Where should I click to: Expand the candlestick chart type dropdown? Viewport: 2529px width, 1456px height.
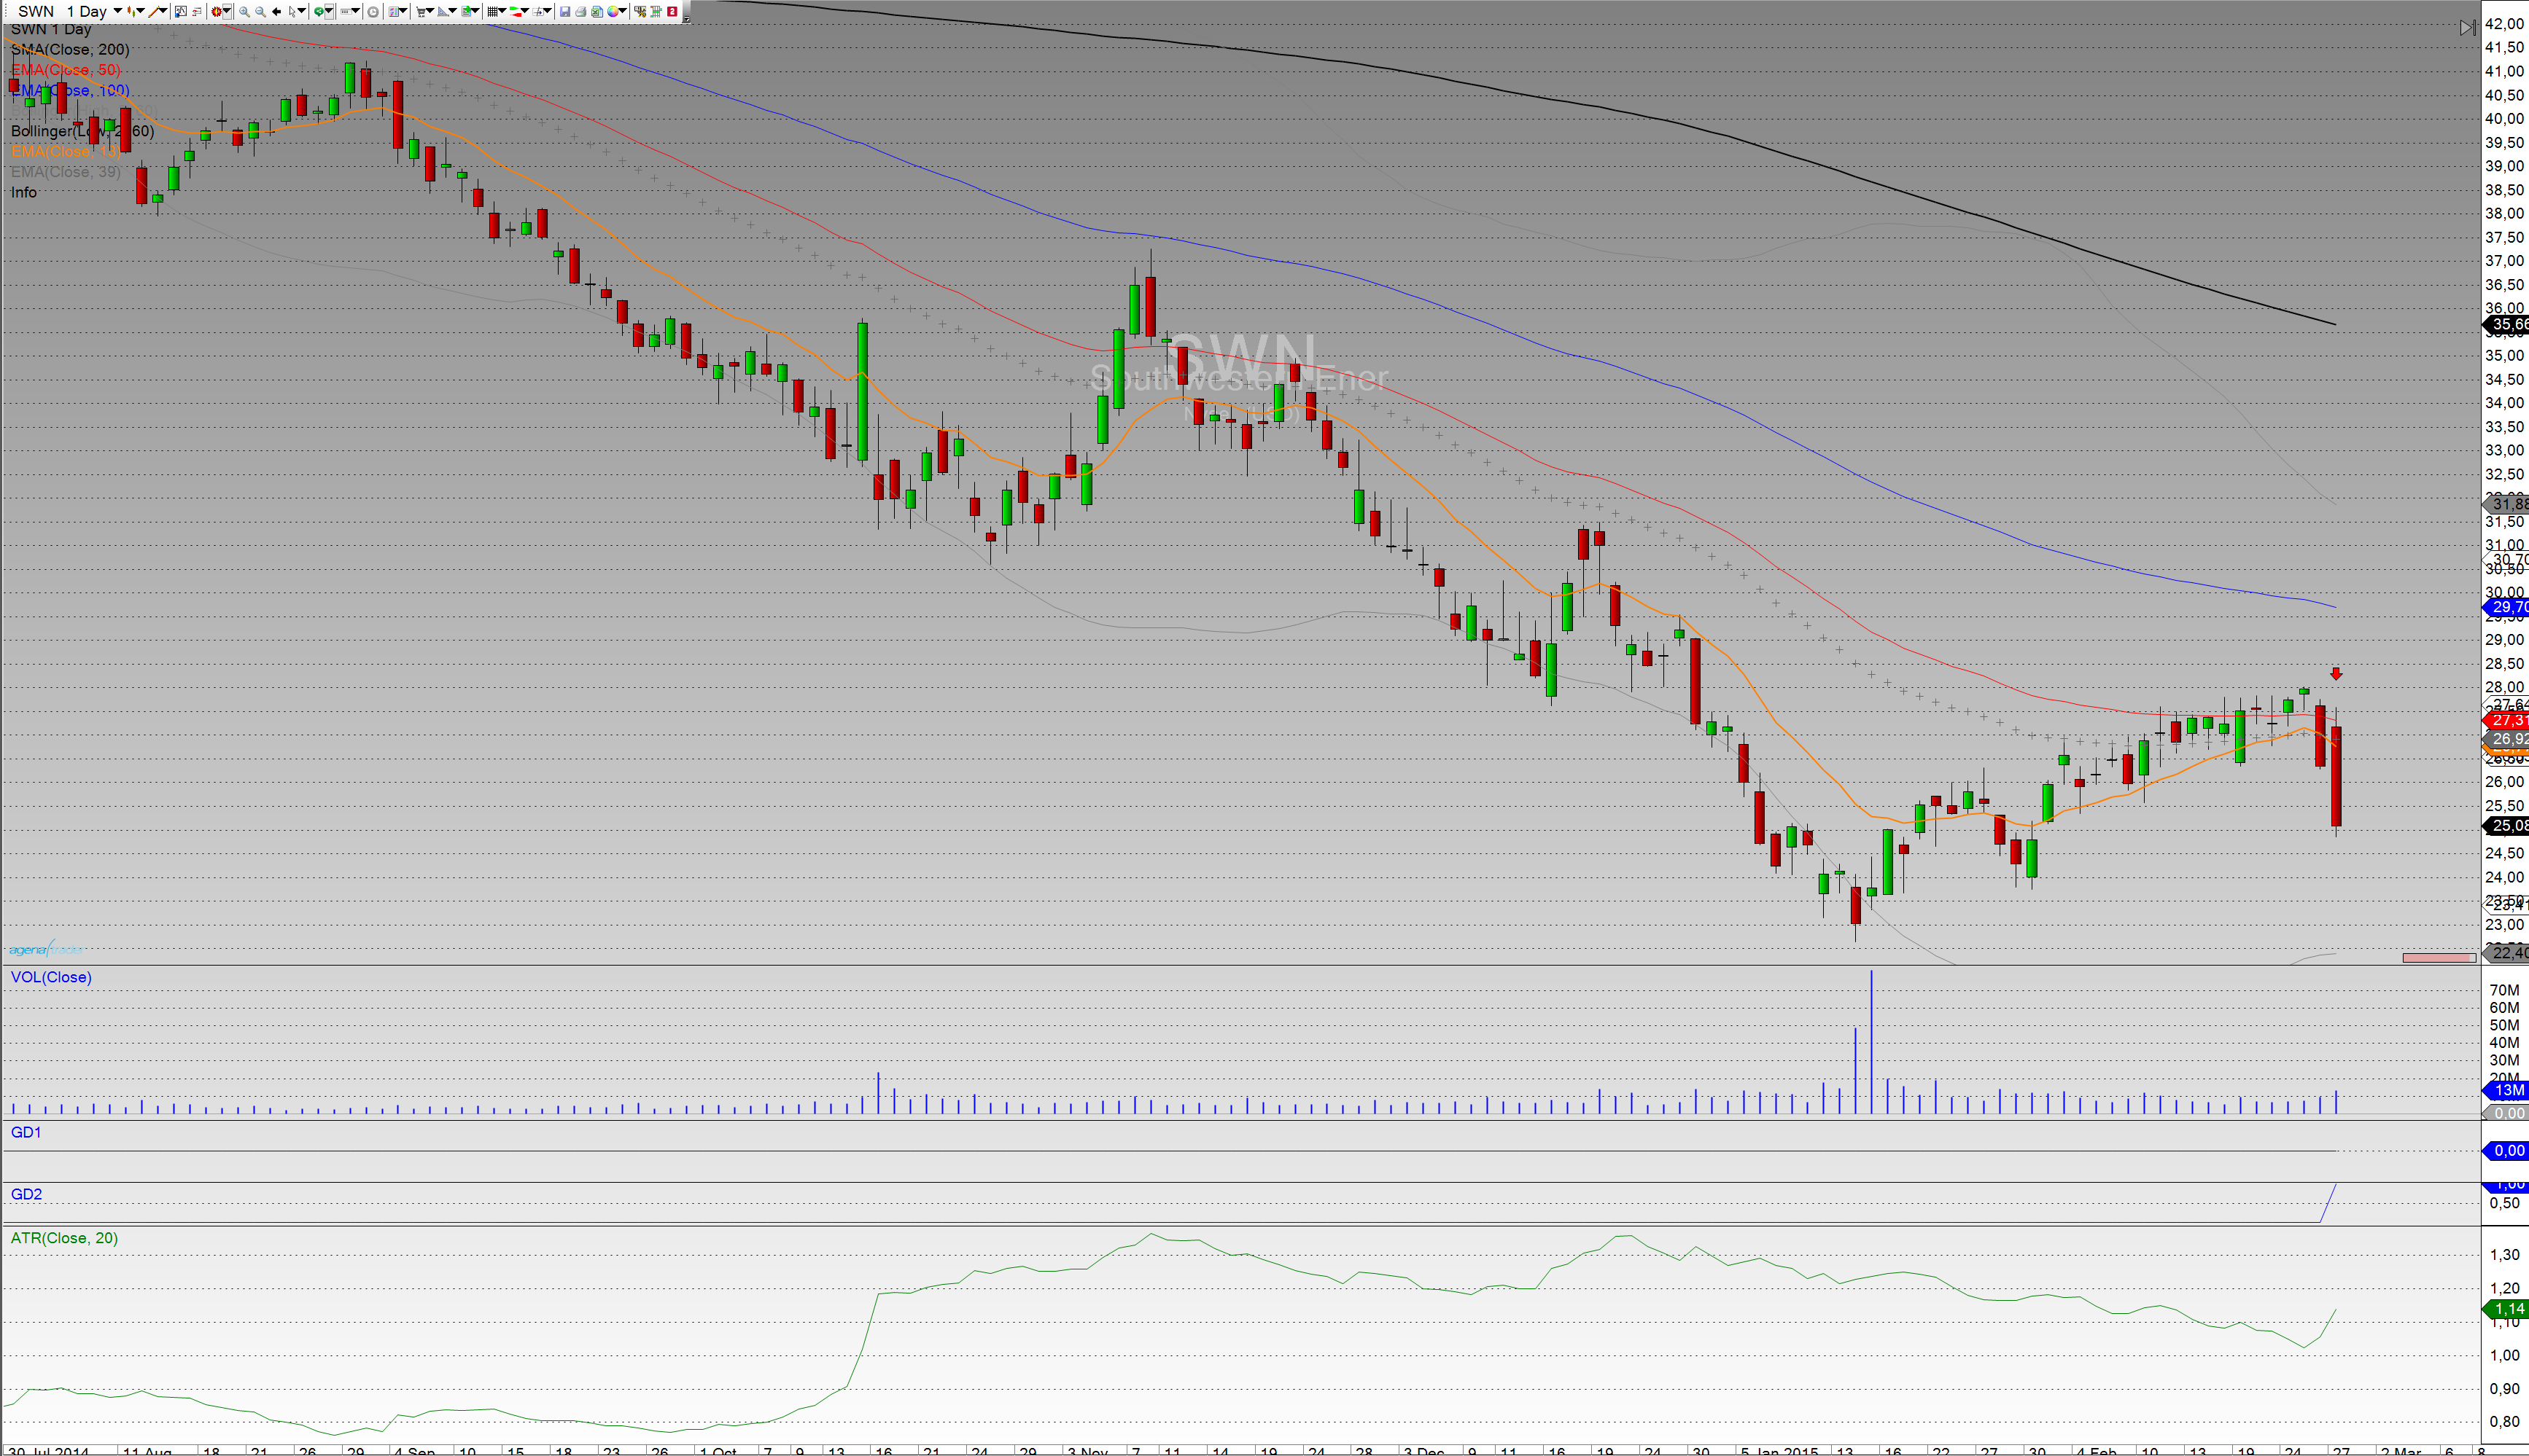click(x=141, y=11)
